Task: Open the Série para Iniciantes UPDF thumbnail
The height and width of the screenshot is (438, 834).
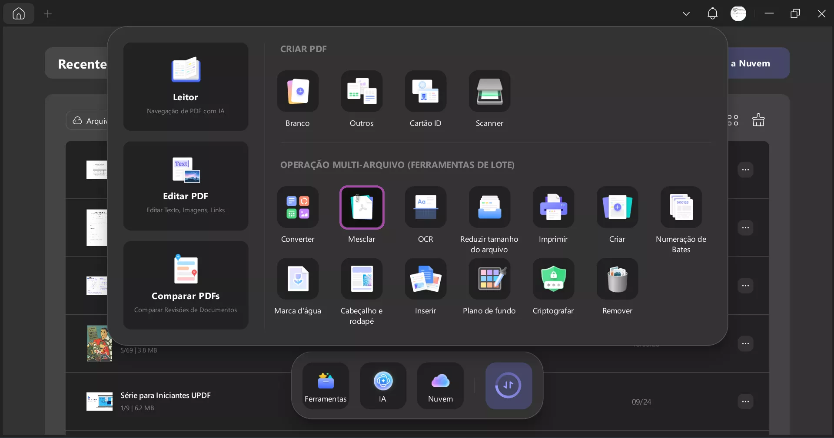Action: [x=100, y=402]
